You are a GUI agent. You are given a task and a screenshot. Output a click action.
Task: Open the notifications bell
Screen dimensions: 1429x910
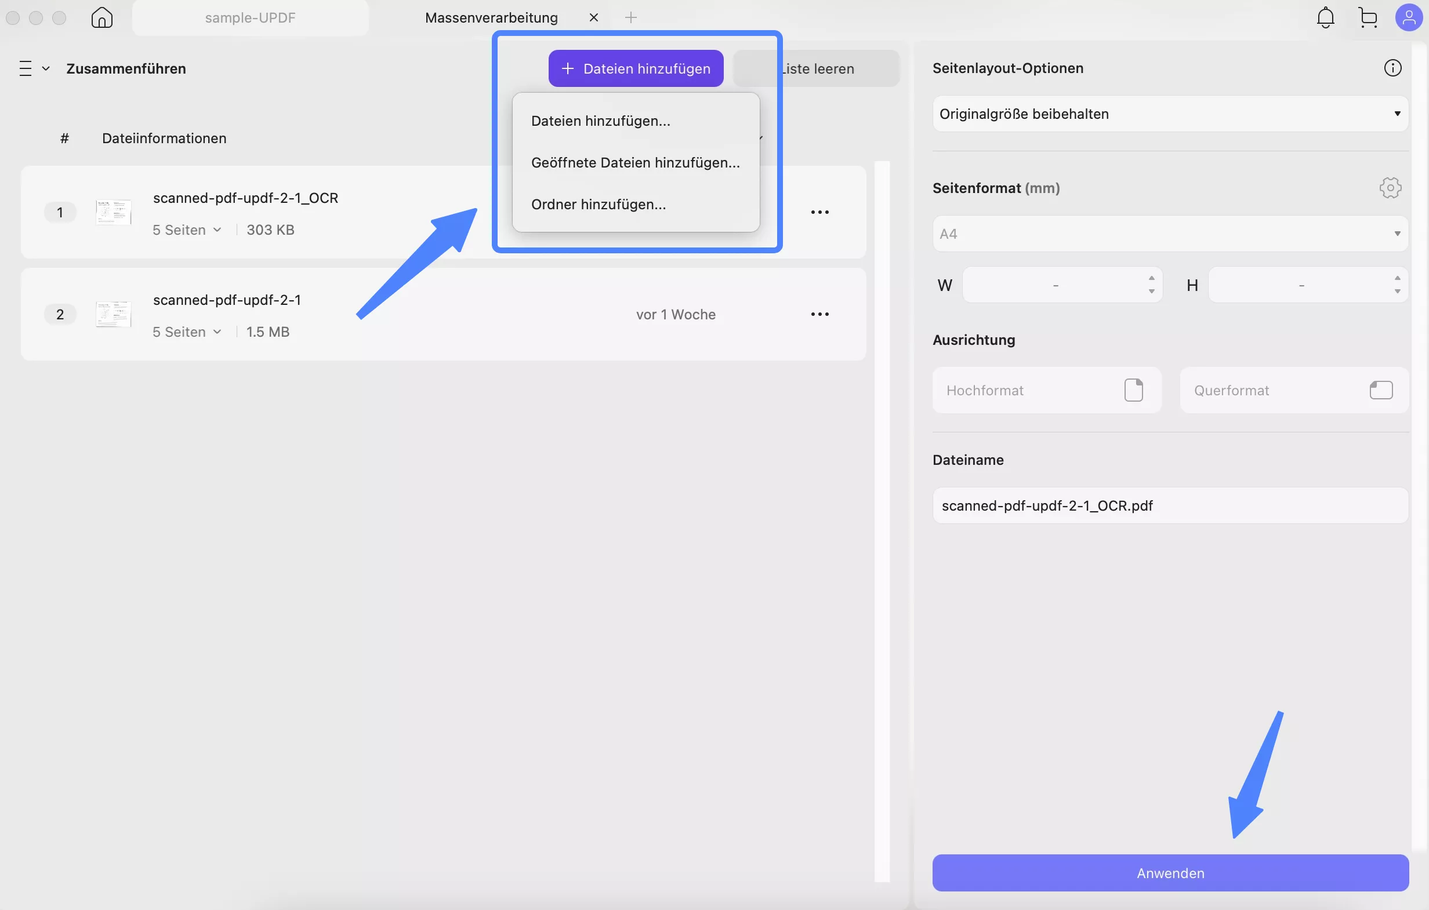coord(1326,17)
